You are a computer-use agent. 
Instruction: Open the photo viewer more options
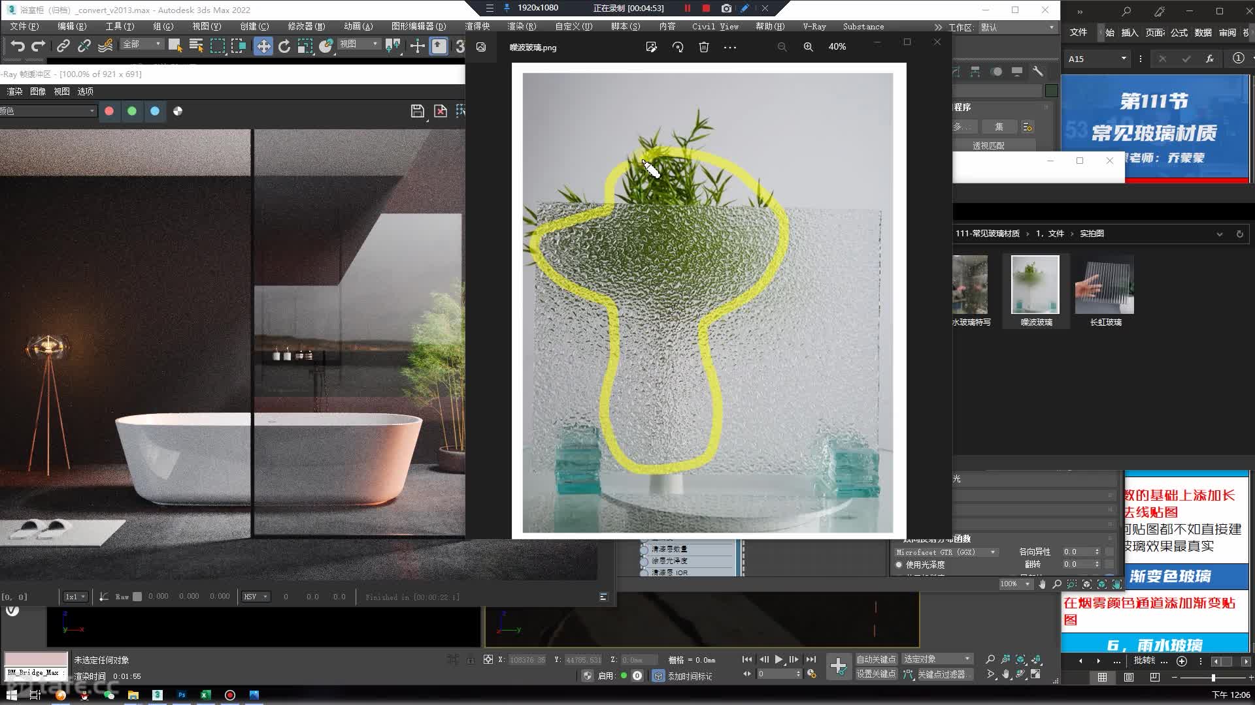730,47
